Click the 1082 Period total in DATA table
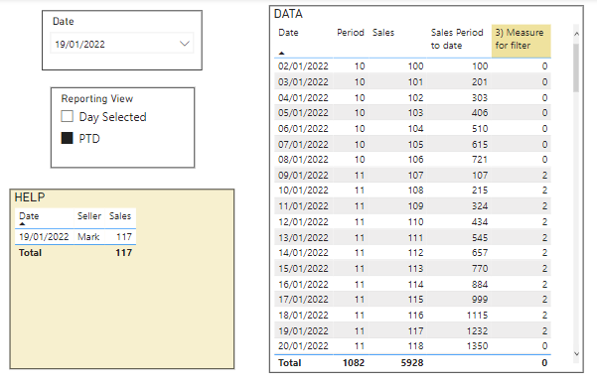The image size is (597, 385). 354,363
